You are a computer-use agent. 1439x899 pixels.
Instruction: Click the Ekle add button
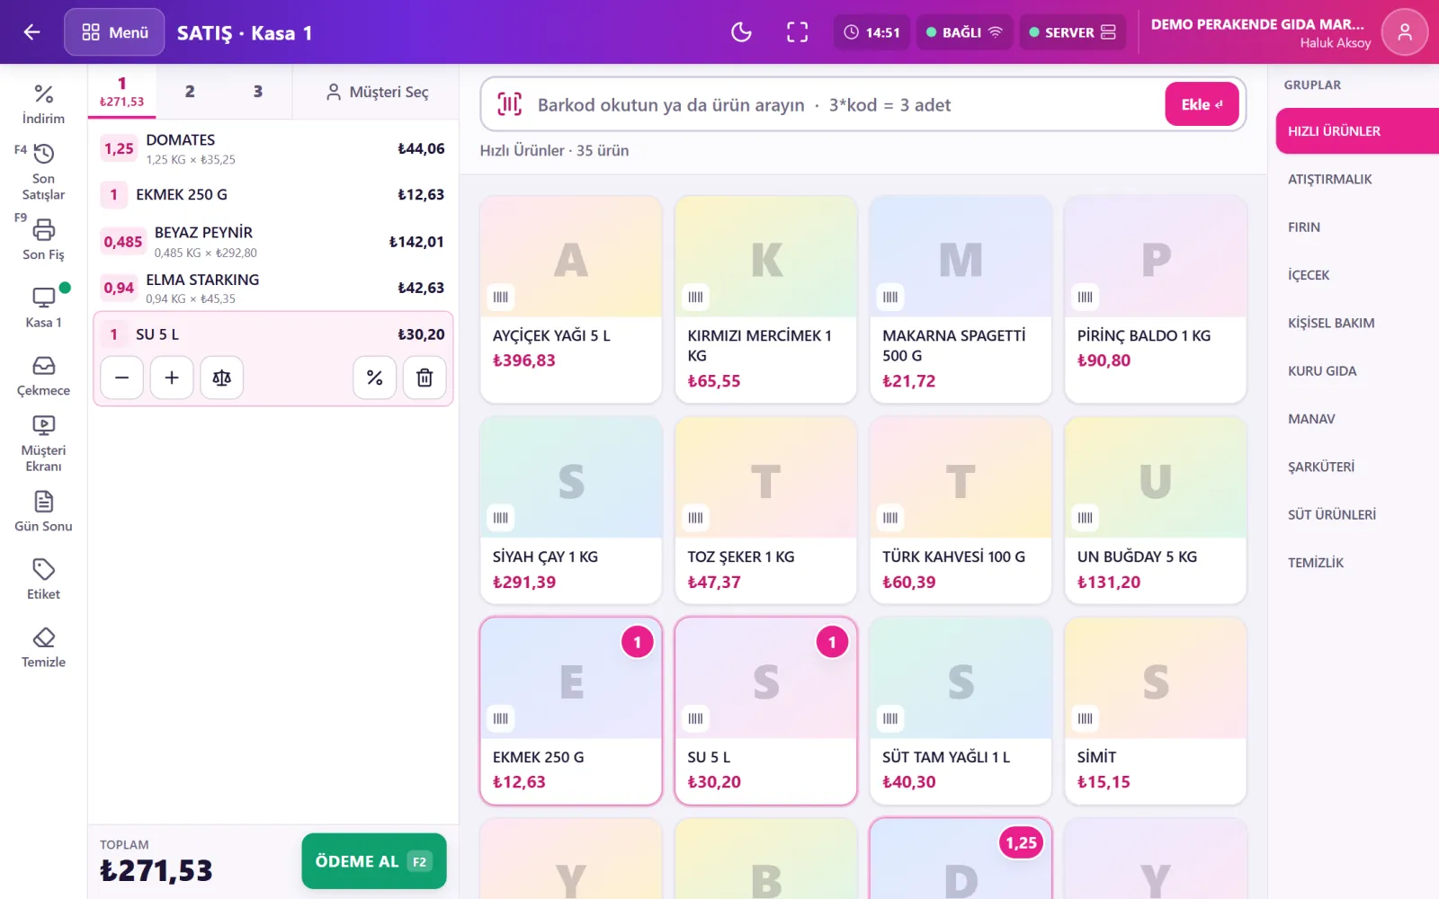pos(1202,104)
